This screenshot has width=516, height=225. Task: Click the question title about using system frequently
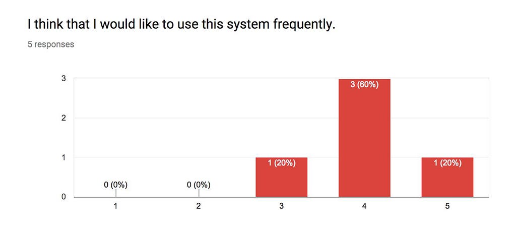tap(181, 24)
